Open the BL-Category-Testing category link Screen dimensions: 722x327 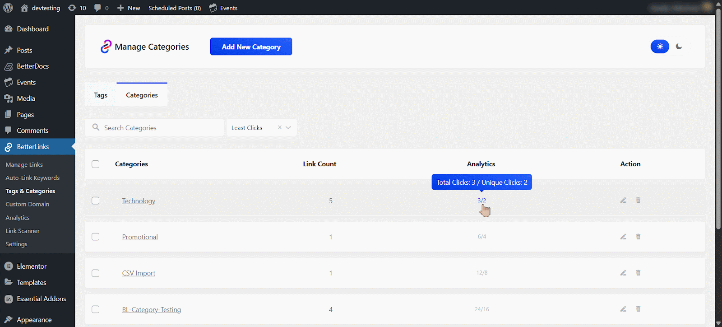pyautogui.click(x=151, y=310)
